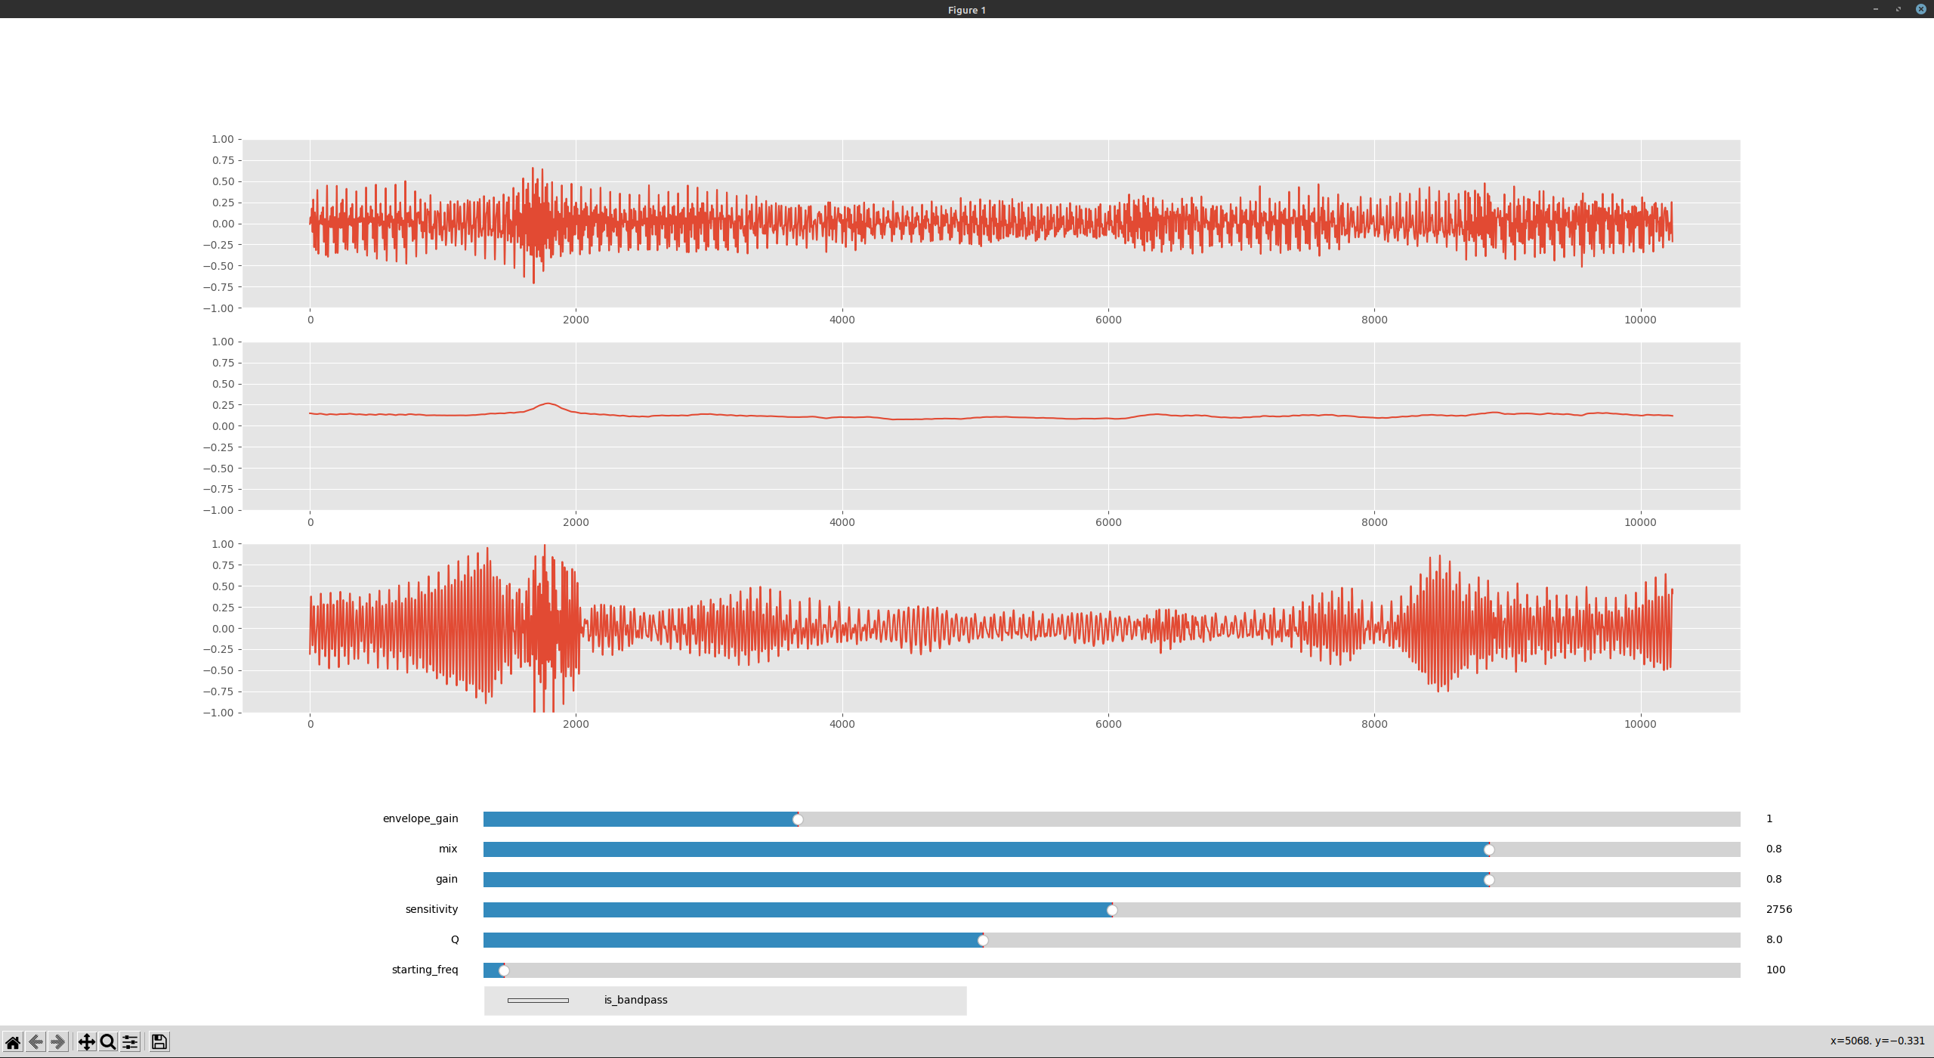Click the sensitivity slider handle
Image resolution: width=1934 pixels, height=1058 pixels.
tap(1112, 910)
